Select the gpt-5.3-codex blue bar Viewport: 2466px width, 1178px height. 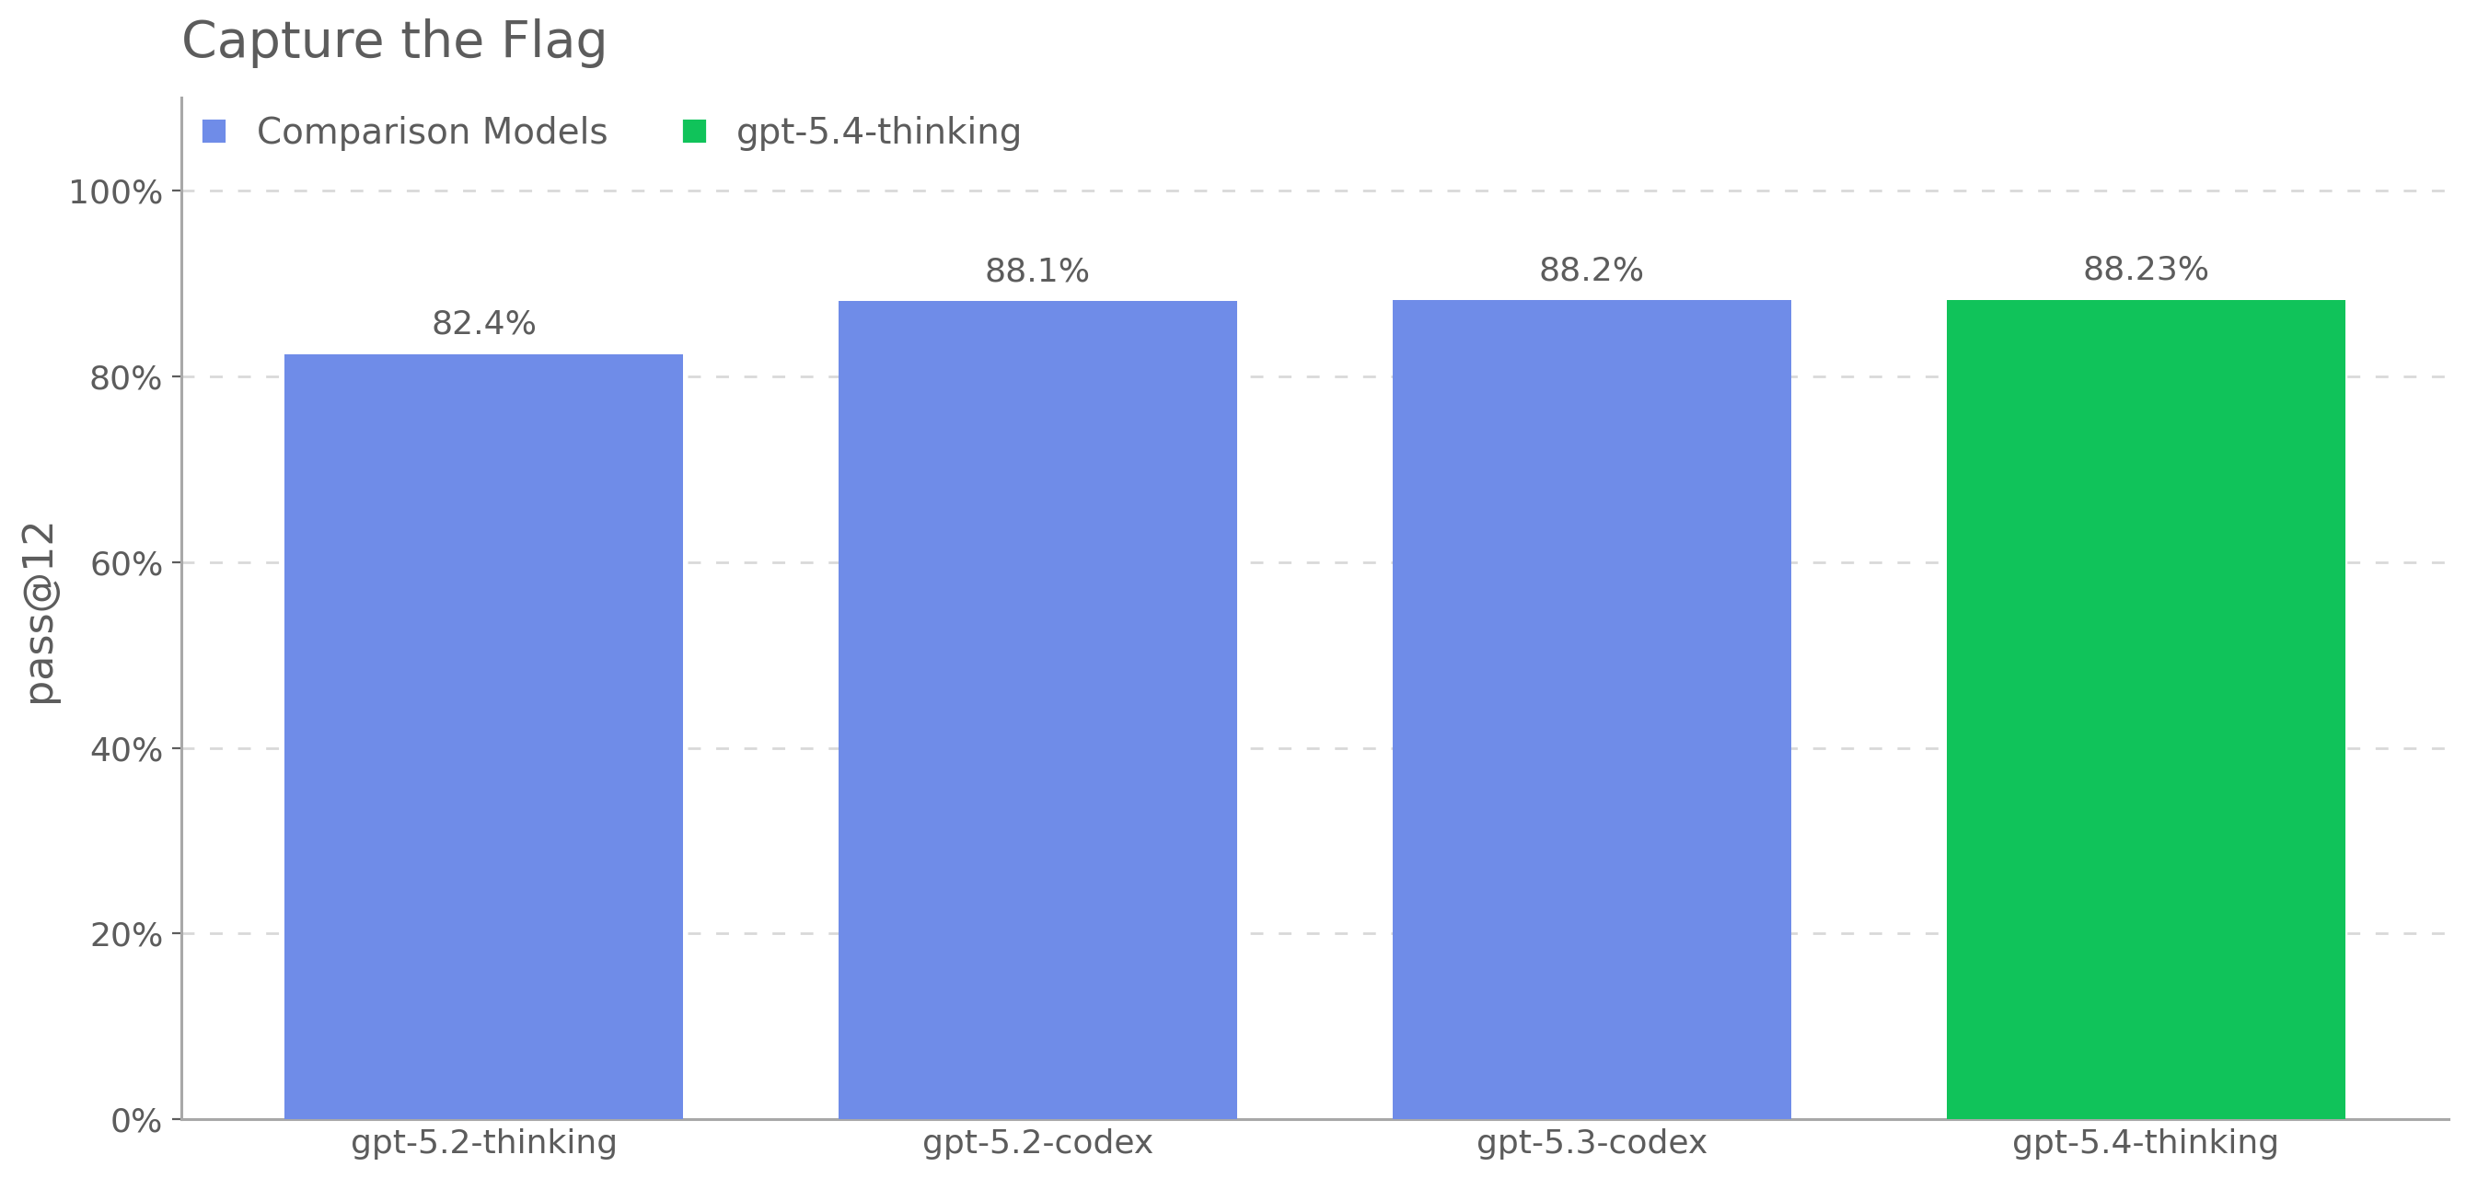click(1591, 709)
